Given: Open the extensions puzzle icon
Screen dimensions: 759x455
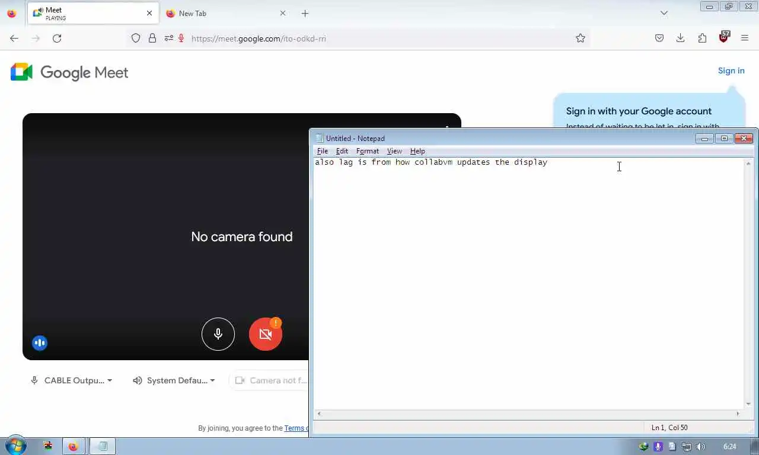Looking at the screenshot, I should [x=702, y=38].
